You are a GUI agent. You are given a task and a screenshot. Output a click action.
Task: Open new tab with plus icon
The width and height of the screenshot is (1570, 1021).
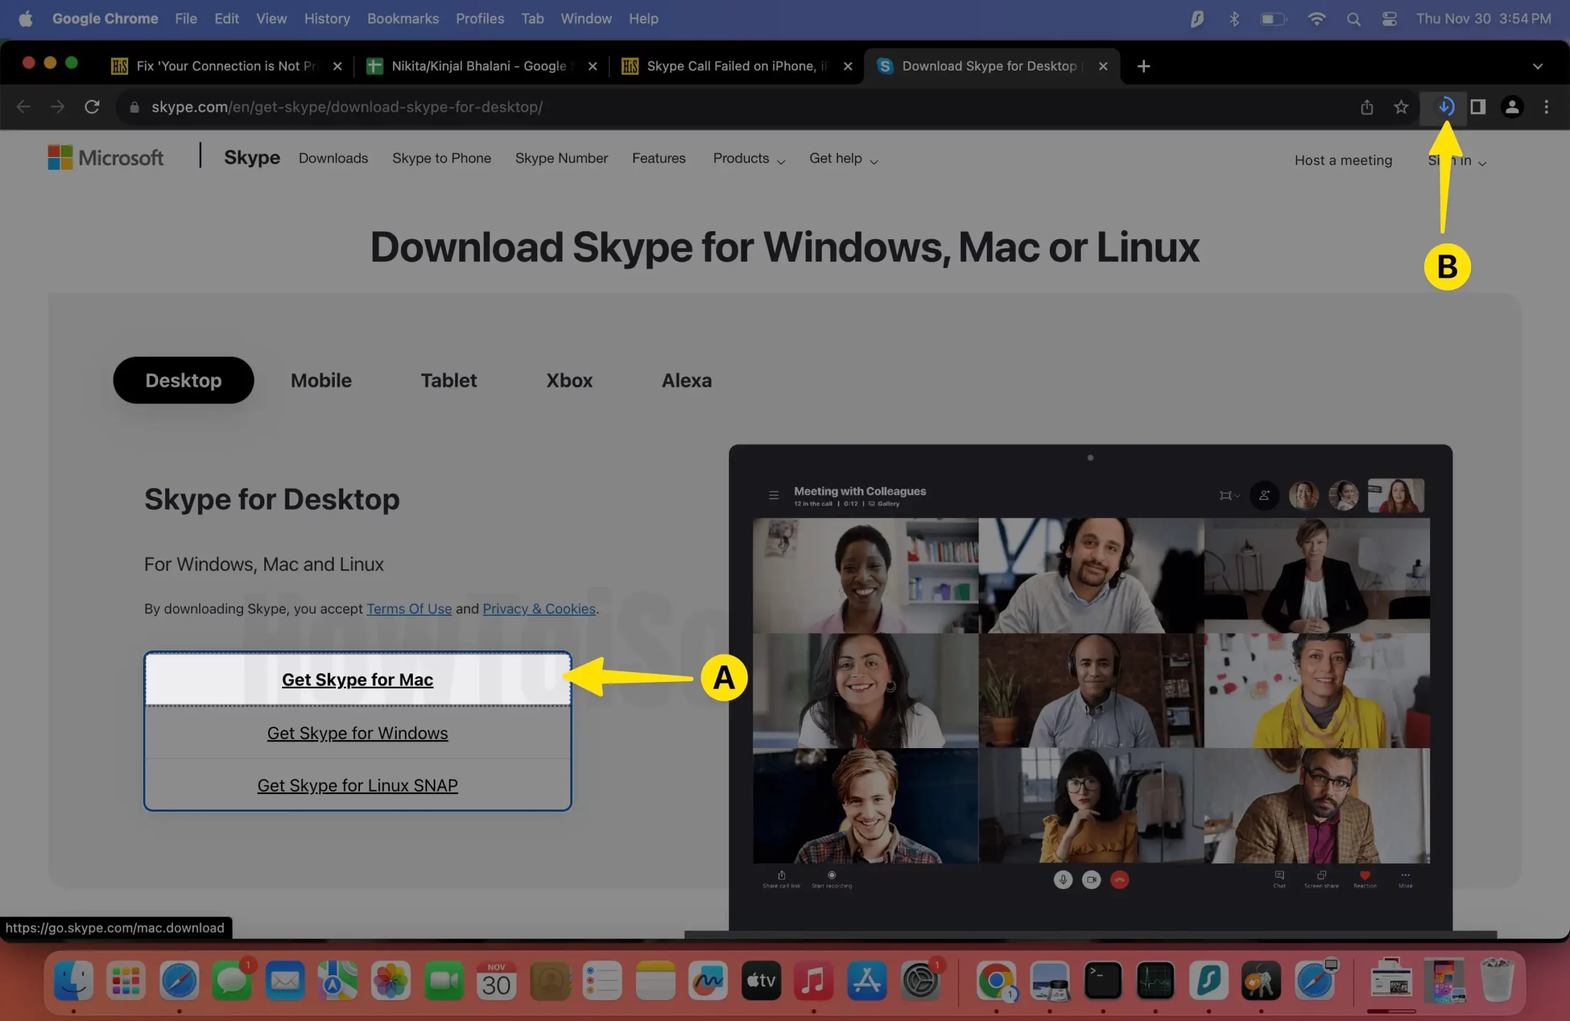point(1143,66)
